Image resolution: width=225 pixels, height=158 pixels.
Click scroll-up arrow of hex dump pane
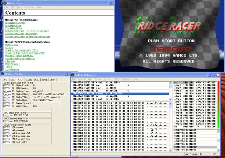click(170, 103)
